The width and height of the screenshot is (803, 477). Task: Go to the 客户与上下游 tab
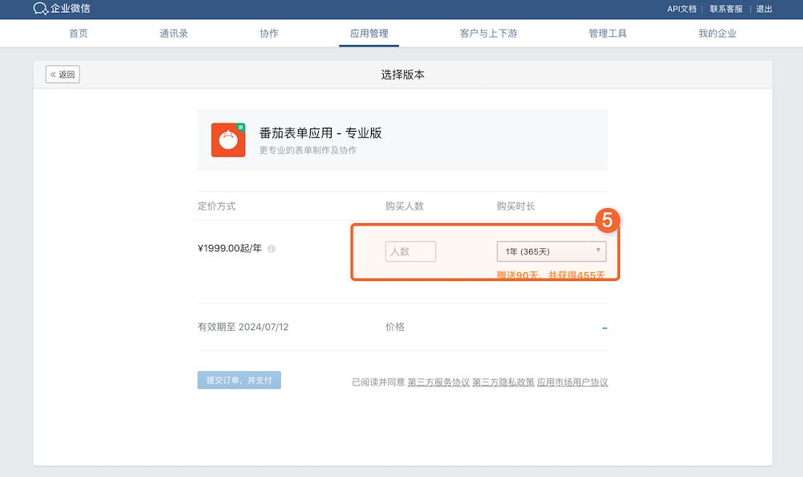tap(488, 33)
